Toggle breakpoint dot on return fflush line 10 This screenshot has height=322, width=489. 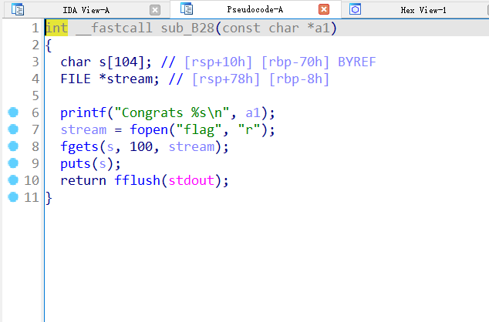tap(12, 180)
